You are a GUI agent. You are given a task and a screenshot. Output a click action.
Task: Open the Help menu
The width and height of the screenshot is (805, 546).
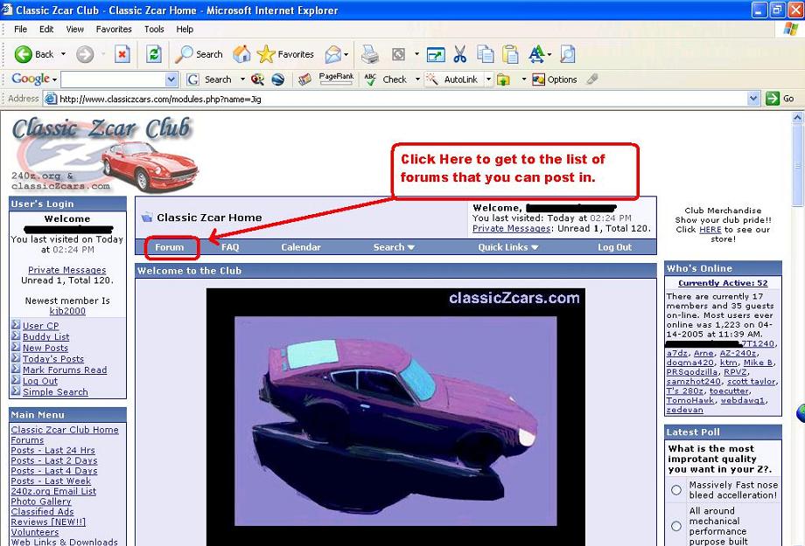coord(185,29)
